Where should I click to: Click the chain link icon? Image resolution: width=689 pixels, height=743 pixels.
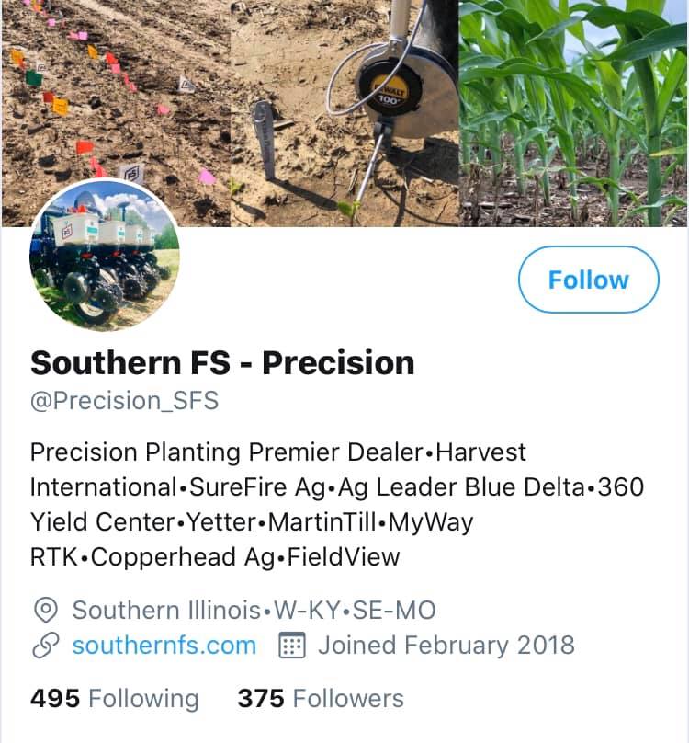pos(46,646)
